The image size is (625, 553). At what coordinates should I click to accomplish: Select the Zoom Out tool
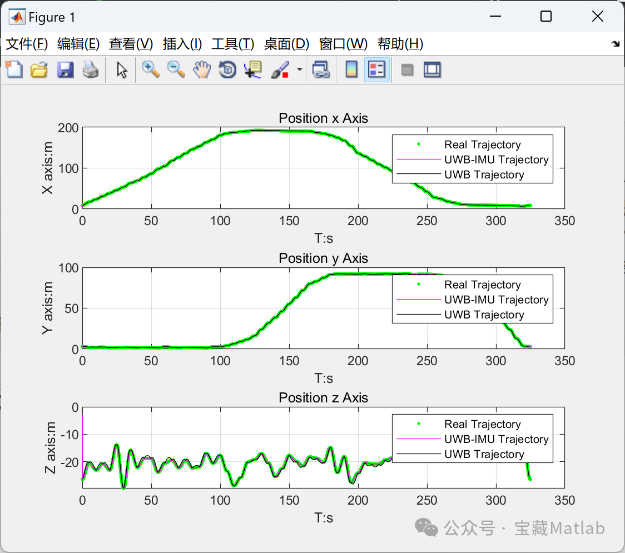(x=176, y=70)
